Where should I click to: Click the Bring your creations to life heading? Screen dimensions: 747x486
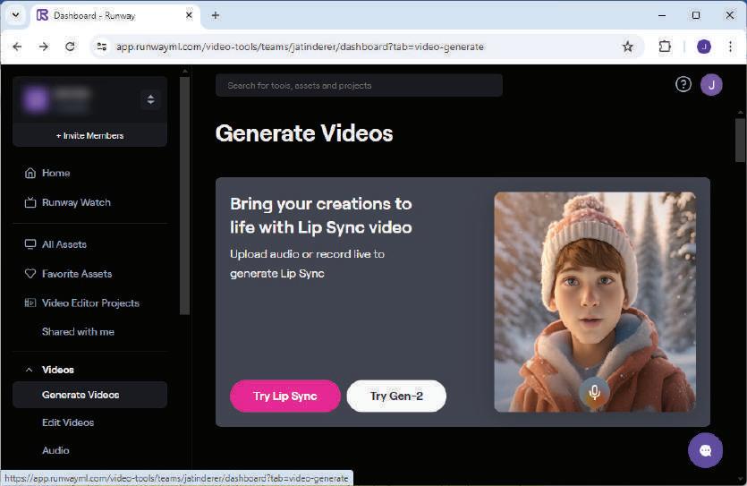(321, 216)
